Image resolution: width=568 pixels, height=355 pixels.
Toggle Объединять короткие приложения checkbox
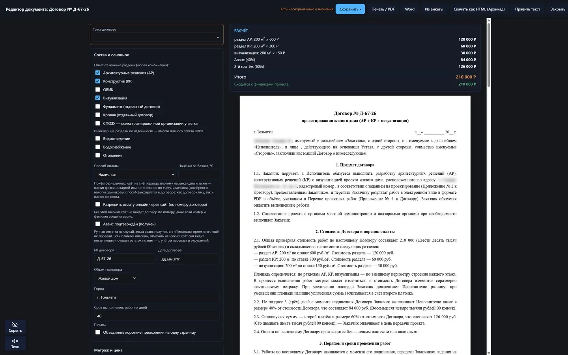97,332
